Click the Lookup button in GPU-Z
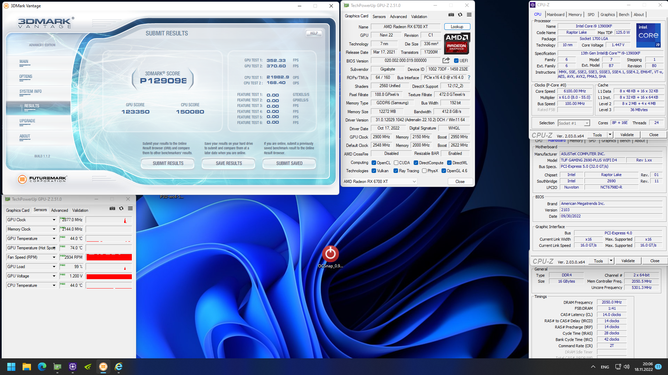This screenshot has width=668, height=375. point(457,27)
